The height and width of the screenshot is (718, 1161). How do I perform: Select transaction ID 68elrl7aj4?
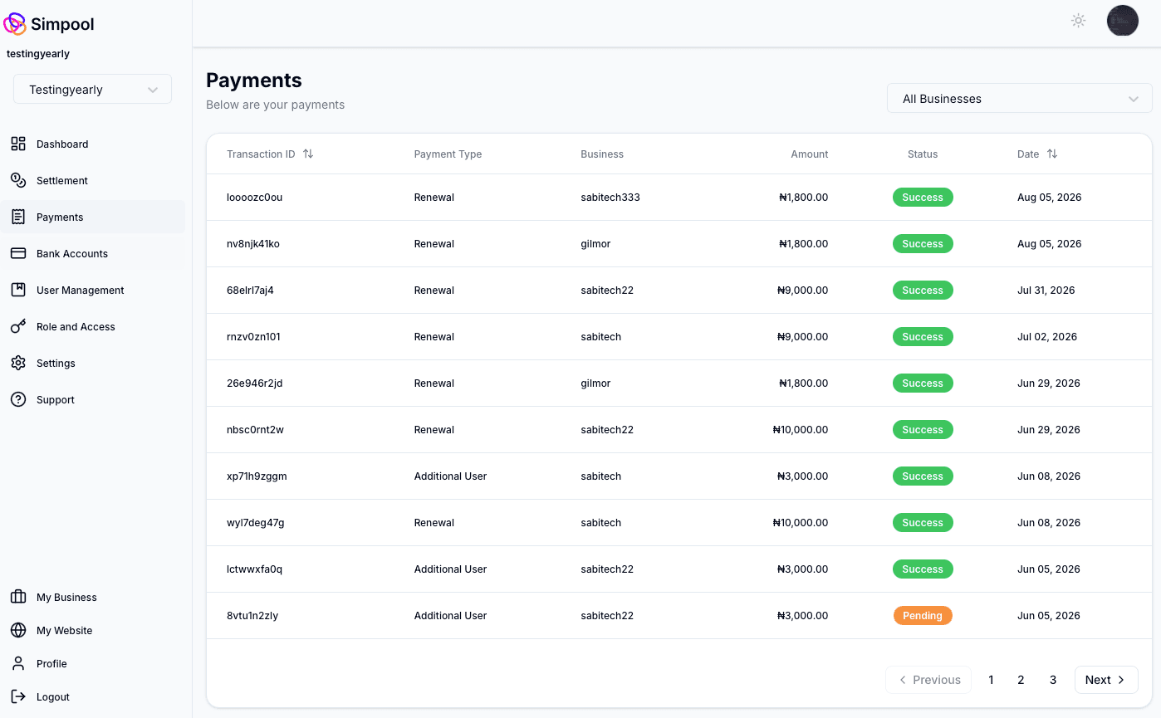[x=250, y=290]
